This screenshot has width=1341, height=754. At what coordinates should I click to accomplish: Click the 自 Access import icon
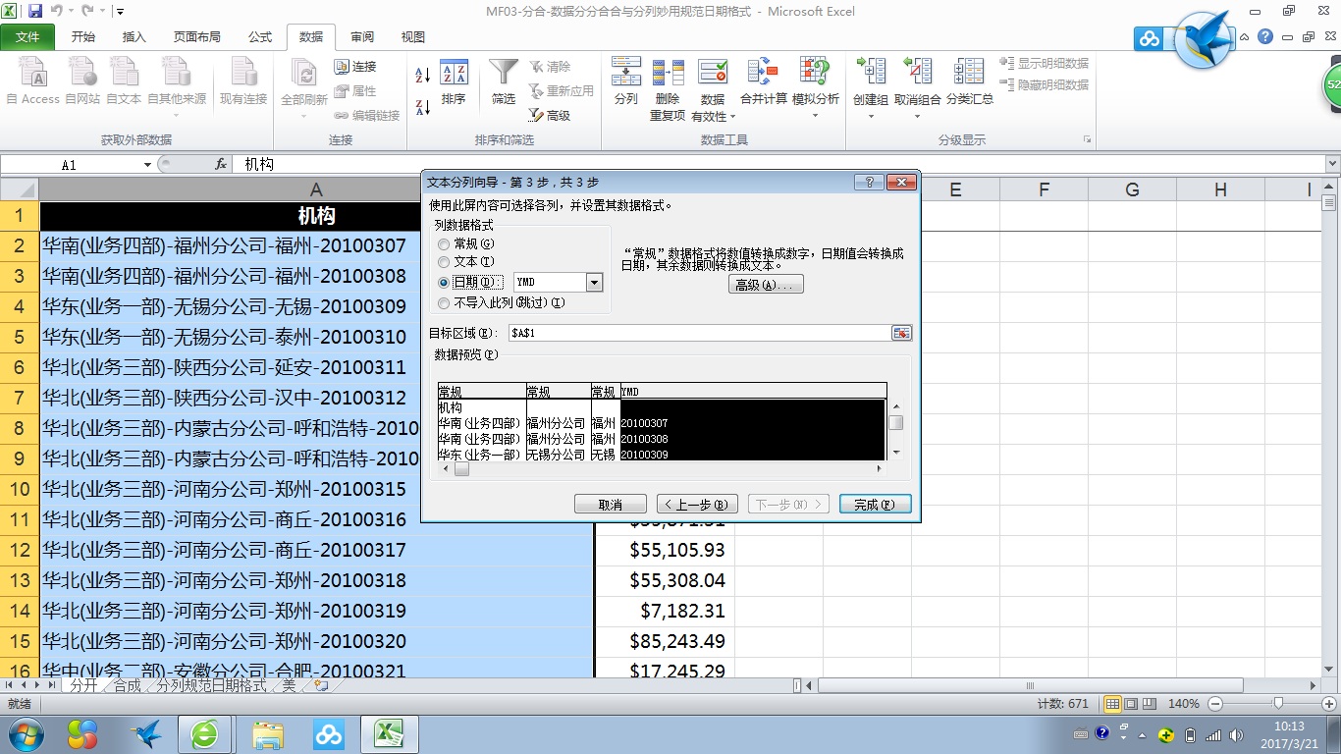[33, 73]
